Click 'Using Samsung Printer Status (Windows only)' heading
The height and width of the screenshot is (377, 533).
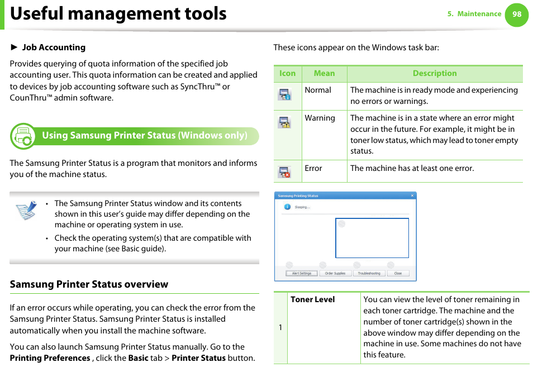[x=145, y=135]
